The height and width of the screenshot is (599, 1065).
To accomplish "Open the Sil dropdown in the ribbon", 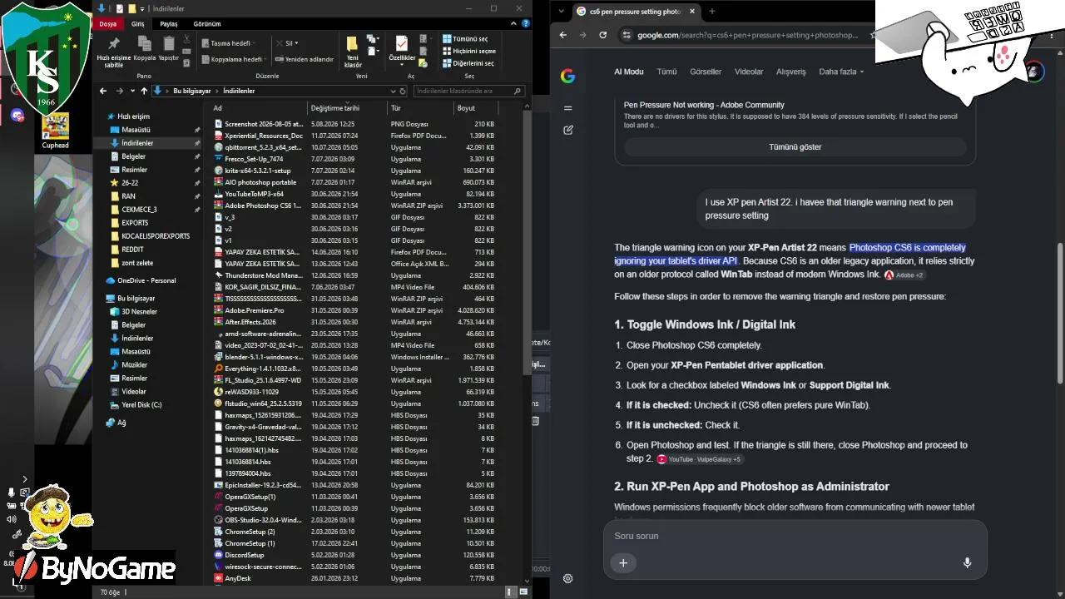I will [x=285, y=43].
